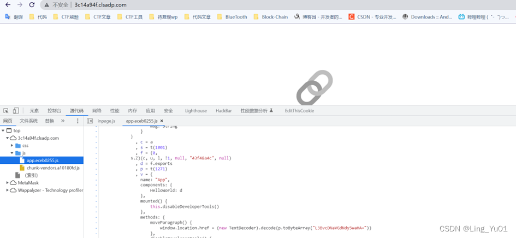Select the app.eceb0255.js editor tab

tap(142, 121)
